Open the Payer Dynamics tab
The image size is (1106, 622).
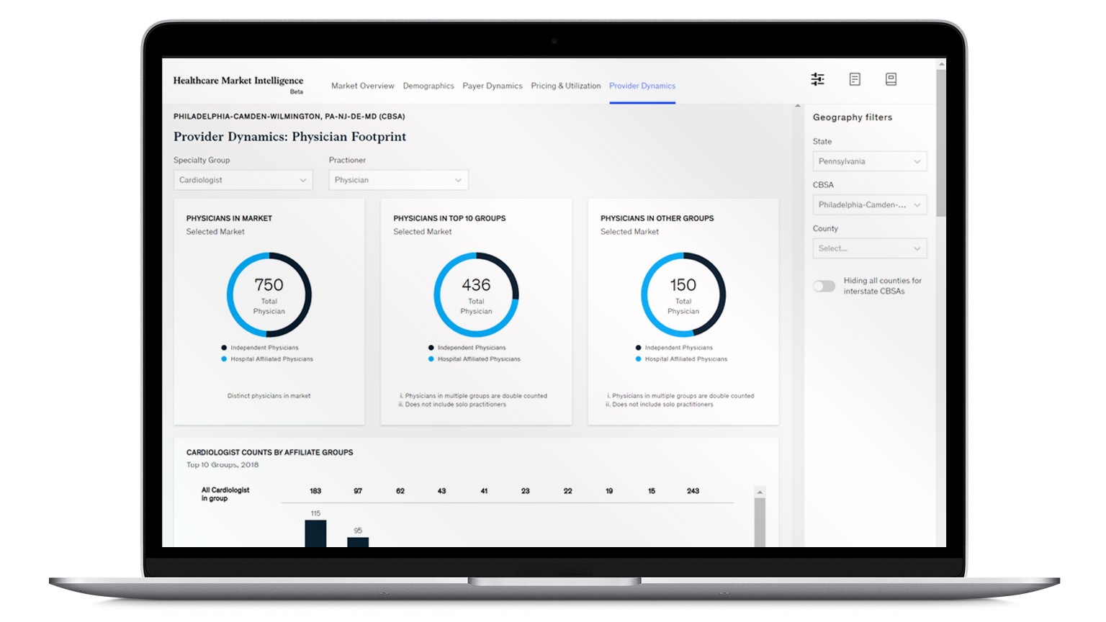click(x=491, y=86)
